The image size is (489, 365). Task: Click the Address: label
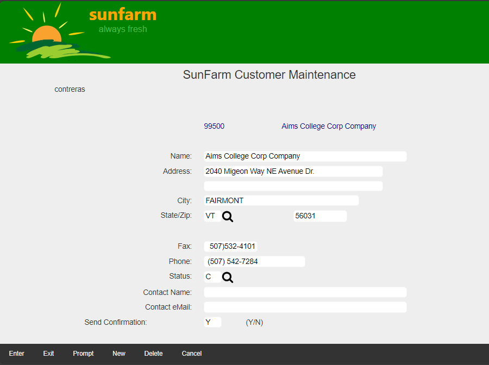click(177, 171)
